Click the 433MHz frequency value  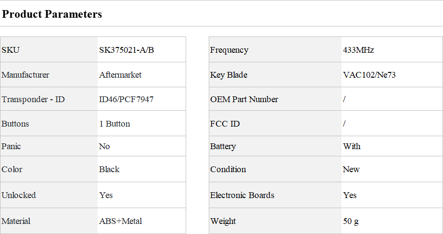358,50
